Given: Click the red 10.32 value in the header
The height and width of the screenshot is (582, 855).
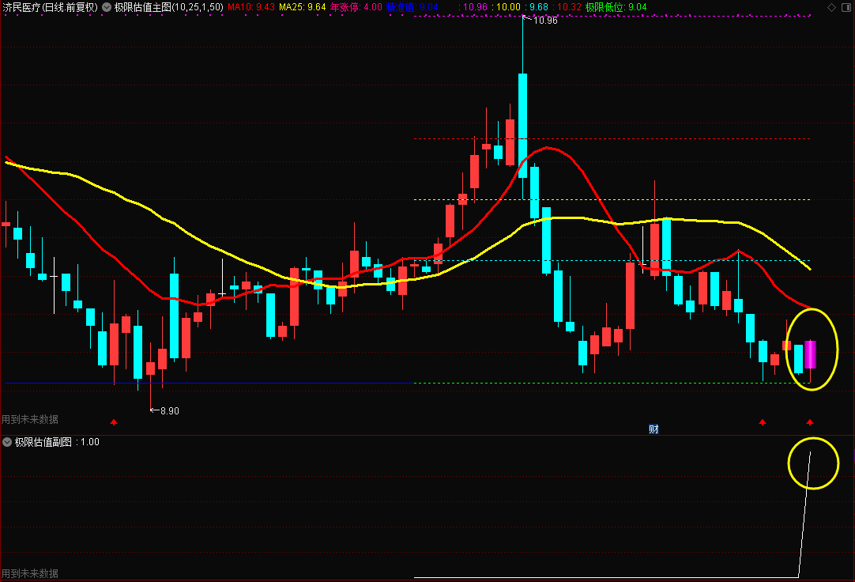Looking at the screenshot, I should pos(567,8).
